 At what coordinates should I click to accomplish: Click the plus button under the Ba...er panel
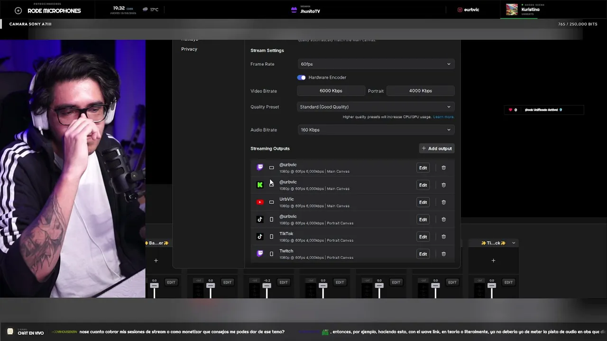(156, 260)
